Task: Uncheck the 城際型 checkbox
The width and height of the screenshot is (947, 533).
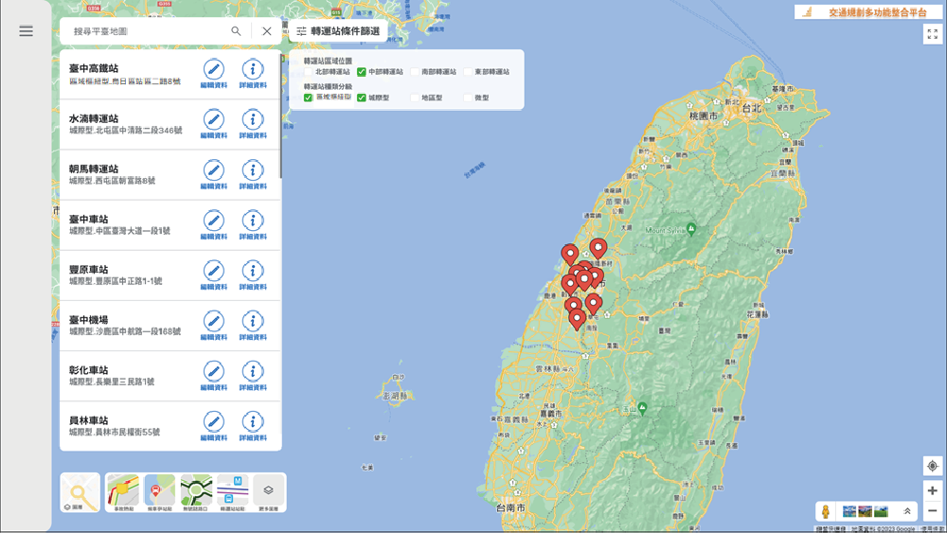Action: click(361, 98)
